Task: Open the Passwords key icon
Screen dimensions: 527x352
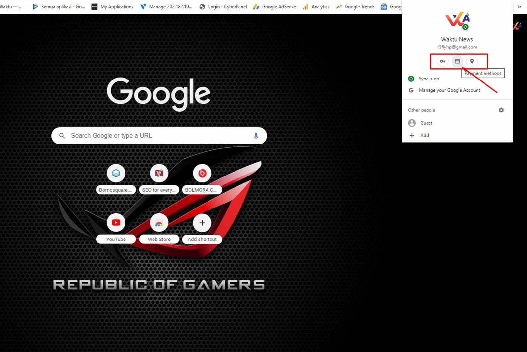Action: 443,61
